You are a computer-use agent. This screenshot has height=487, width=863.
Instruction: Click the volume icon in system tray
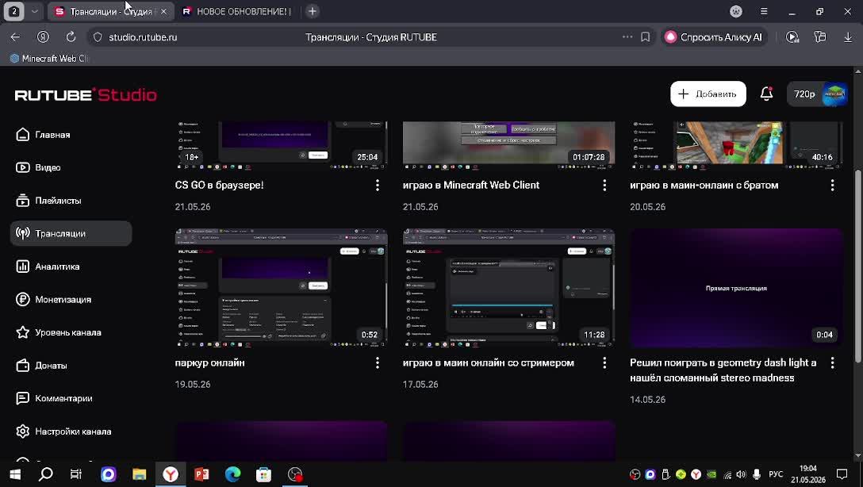point(742,474)
